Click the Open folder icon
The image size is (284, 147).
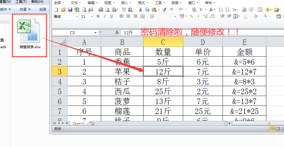(63, 10)
